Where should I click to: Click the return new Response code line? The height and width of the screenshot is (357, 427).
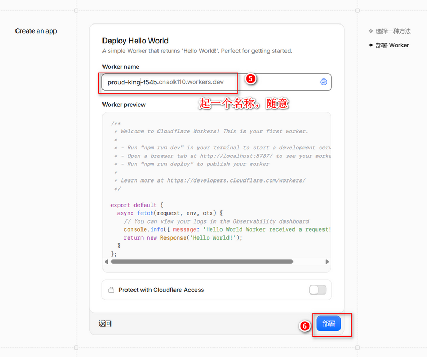[183, 237]
